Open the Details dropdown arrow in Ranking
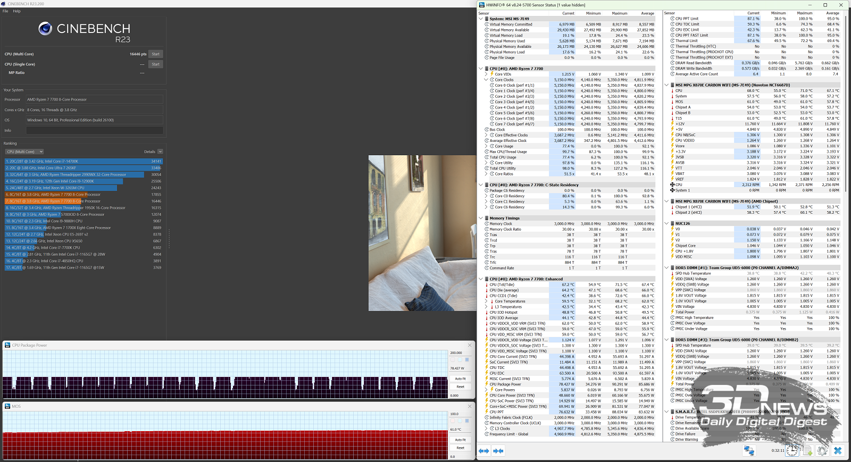851x462 pixels. tap(160, 152)
